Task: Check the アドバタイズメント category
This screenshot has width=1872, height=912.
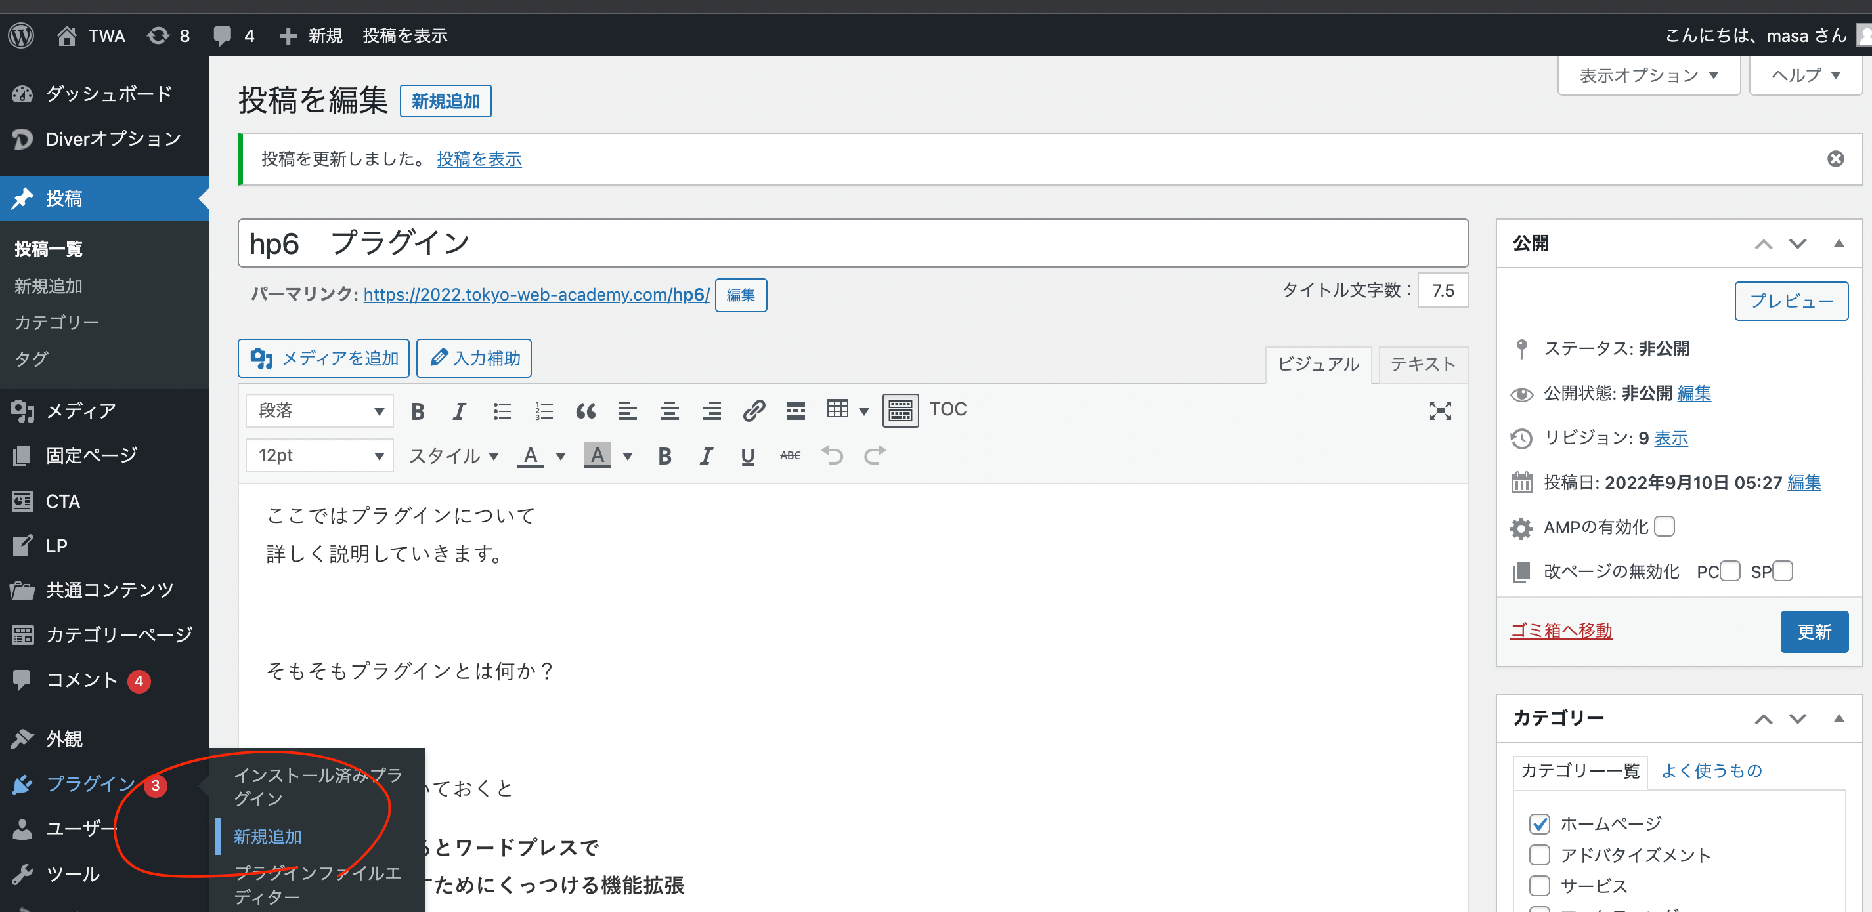Action: tap(1539, 856)
